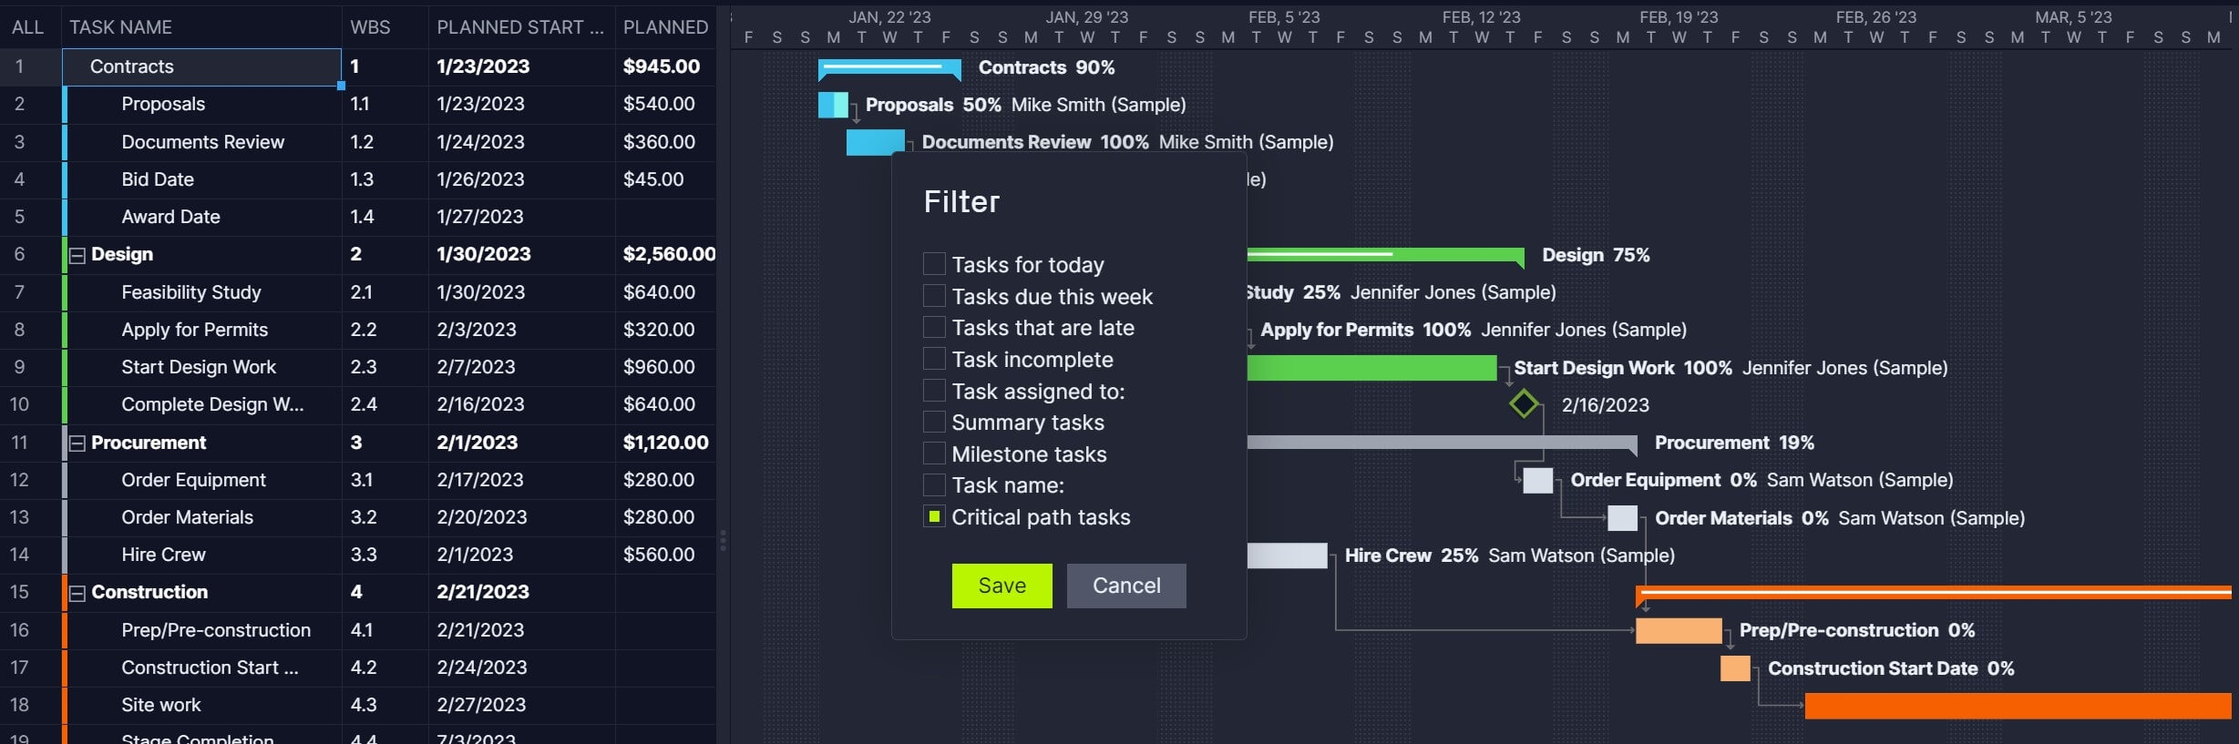The height and width of the screenshot is (744, 2239).
Task: Select the Order Materials gantt bar
Action: click(x=1622, y=518)
